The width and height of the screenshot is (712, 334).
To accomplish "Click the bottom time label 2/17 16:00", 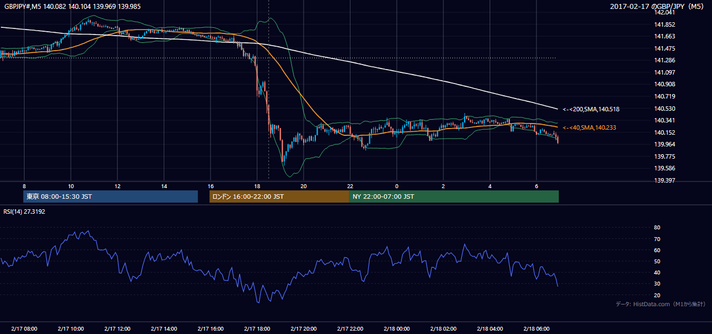I will coord(210,329).
